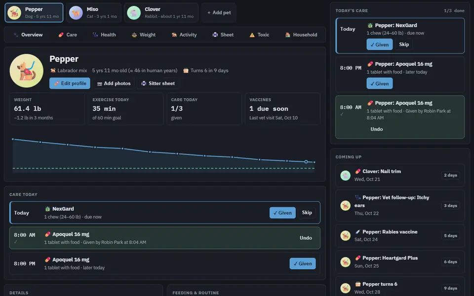Mark 8:00 PM Apoquel as Given in sidebar
Screen dimensions: 474x296
(379, 83)
